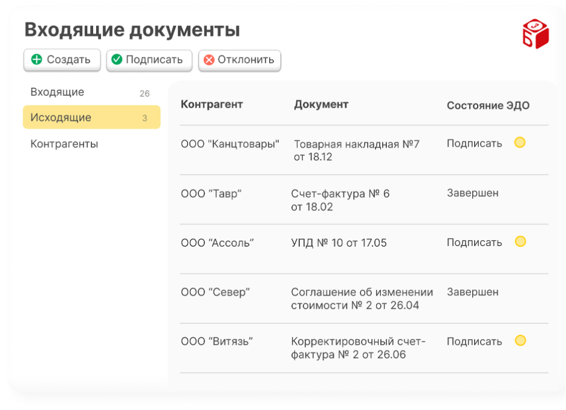Click the red cross icon on Отклонить
566x410 pixels.
pos(209,59)
